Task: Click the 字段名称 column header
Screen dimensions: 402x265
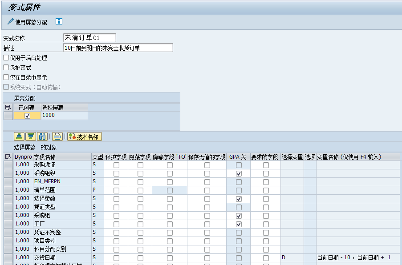Action: tap(62, 157)
